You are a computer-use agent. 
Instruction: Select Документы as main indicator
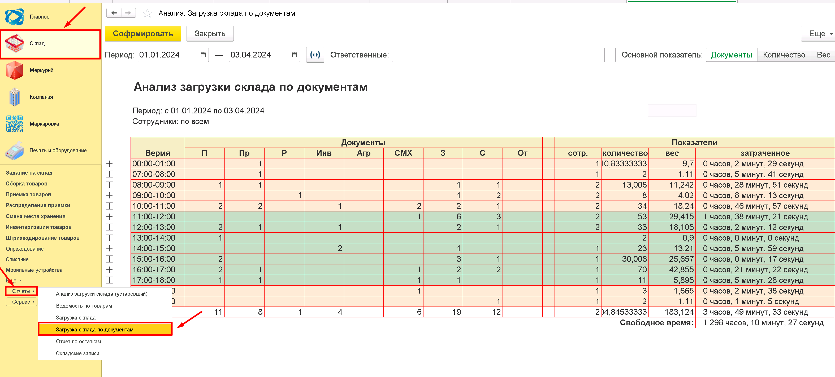pos(731,55)
